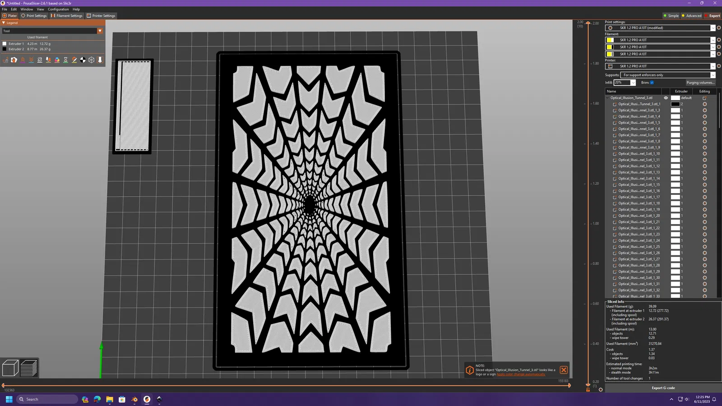The height and width of the screenshot is (406, 722).
Task: Click the Export G-code button
Action: 663,388
